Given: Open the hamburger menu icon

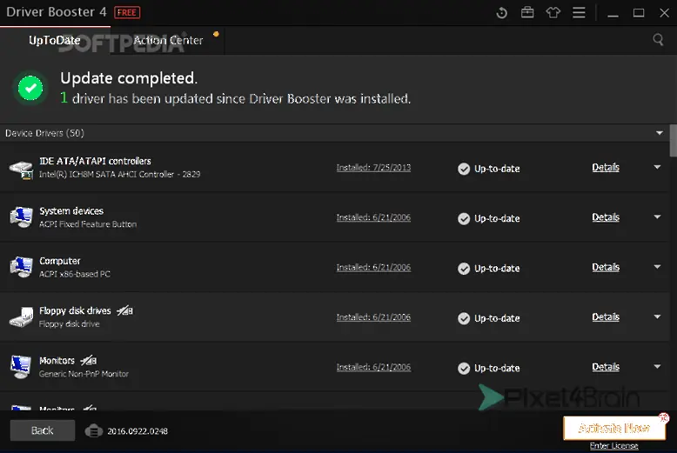Looking at the screenshot, I should tap(579, 13).
